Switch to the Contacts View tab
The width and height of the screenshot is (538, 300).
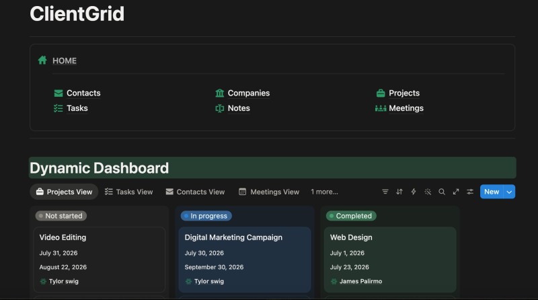tap(195, 192)
